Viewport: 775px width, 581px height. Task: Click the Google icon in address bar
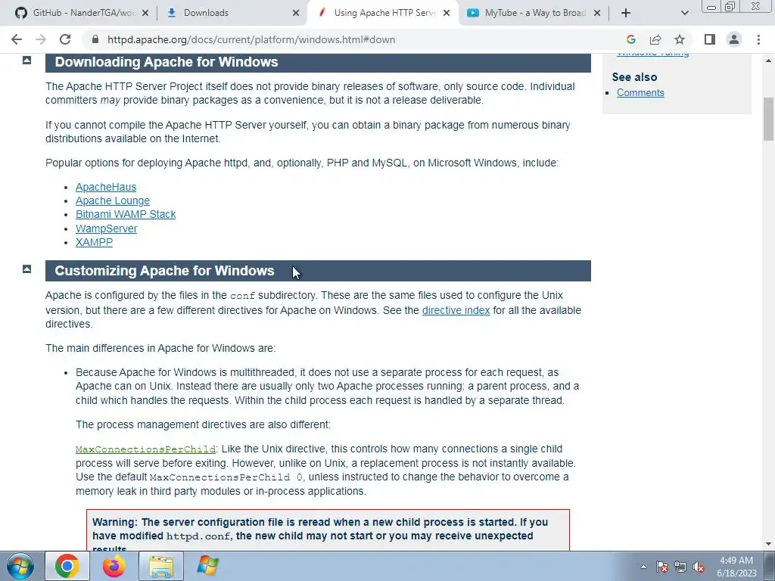[x=630, y=39]
